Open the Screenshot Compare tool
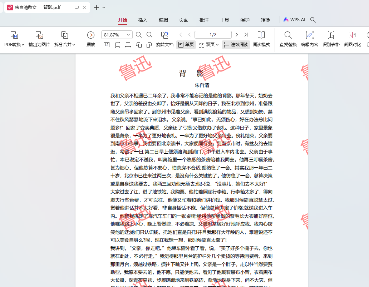Image resolution: width=369 pixels, height=287 pixels. coord(352,39)
